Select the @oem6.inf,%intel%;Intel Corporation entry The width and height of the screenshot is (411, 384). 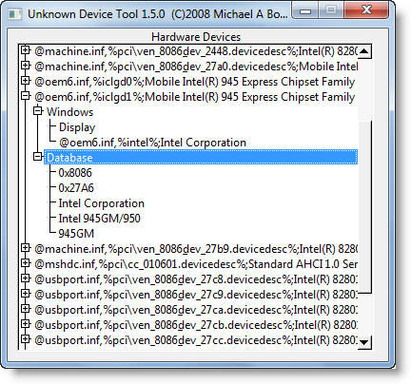[152, 143]
